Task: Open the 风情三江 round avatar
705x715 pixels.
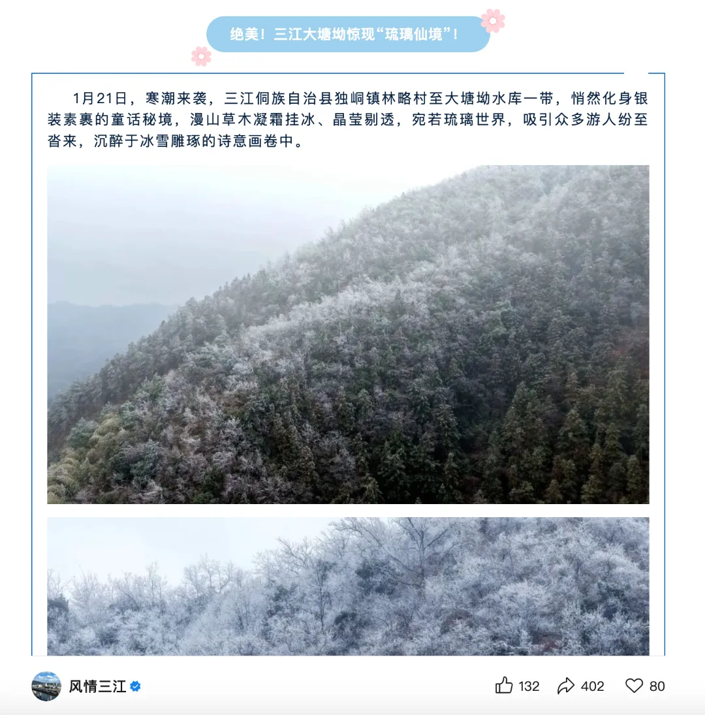Action: (x=46, y=686)
